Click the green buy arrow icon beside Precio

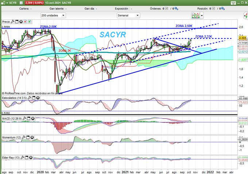pos(30,22)
